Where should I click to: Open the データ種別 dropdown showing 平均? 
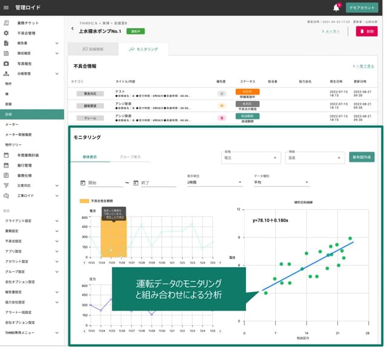[x=281, y=182]
